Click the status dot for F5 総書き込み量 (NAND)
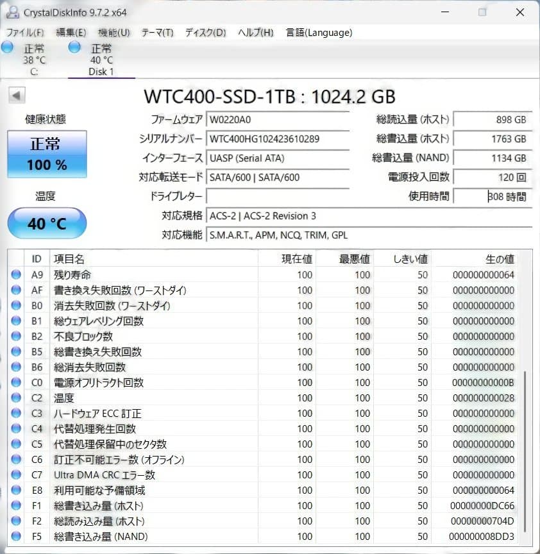The height and width of the screenshot is (554, 540). (16, 536)
